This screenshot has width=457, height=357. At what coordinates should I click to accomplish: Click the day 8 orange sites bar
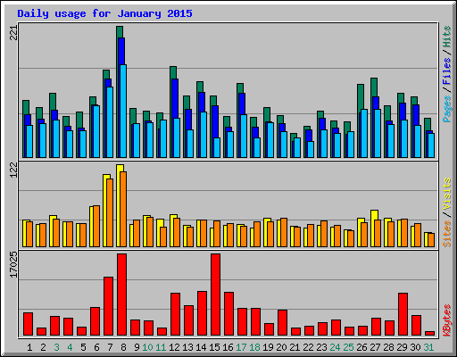(x=123, y=209)
